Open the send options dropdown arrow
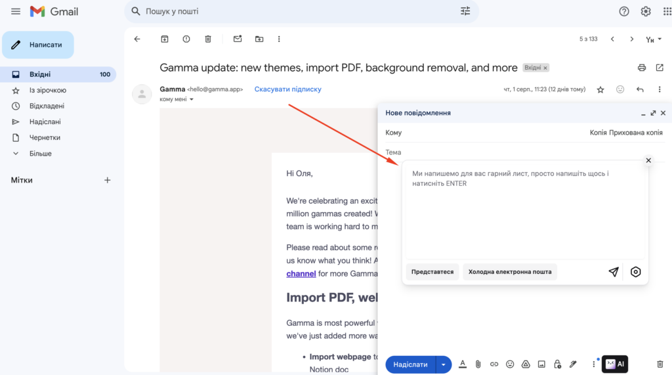Viewport: 672px width, 375px height. [x=444, y=364]
